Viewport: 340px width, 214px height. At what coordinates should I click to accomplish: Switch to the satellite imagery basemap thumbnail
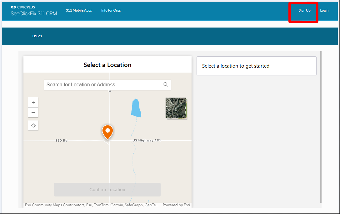coord(176,108)
